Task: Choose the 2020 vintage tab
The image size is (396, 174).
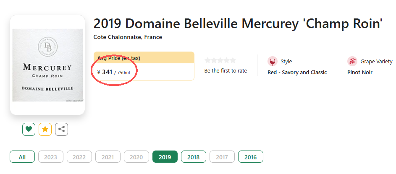Action: pos(136,157)
